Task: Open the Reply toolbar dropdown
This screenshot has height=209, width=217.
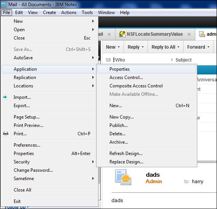Action: click(x=143, y=47)
